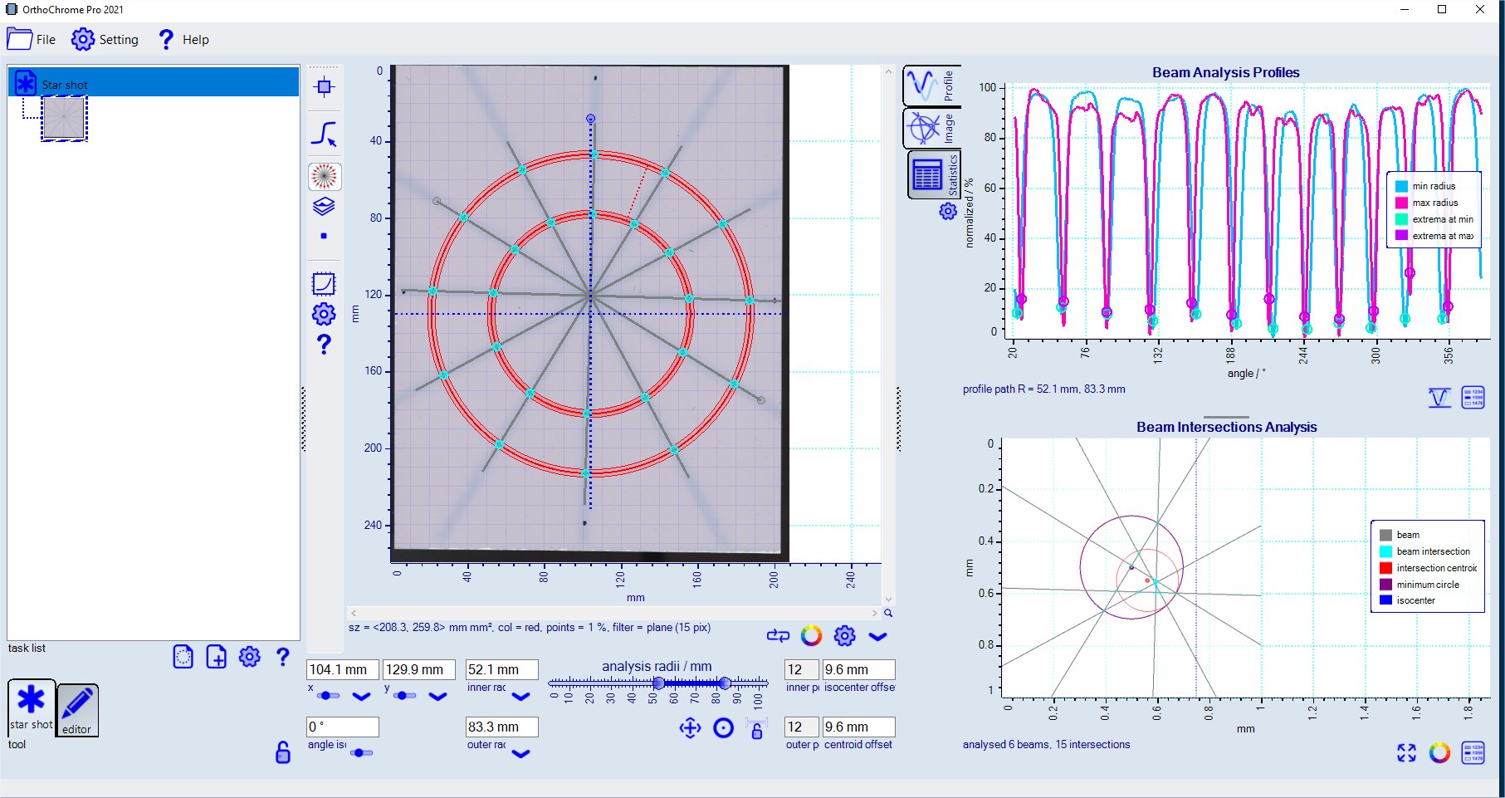The image size is (1505, 798).
Task: Select the profile curve pointer tool
Action: click(x=324, y=134)
